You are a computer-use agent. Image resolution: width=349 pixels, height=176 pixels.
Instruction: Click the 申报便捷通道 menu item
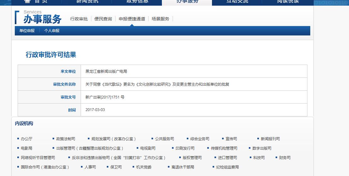point(132,19)
